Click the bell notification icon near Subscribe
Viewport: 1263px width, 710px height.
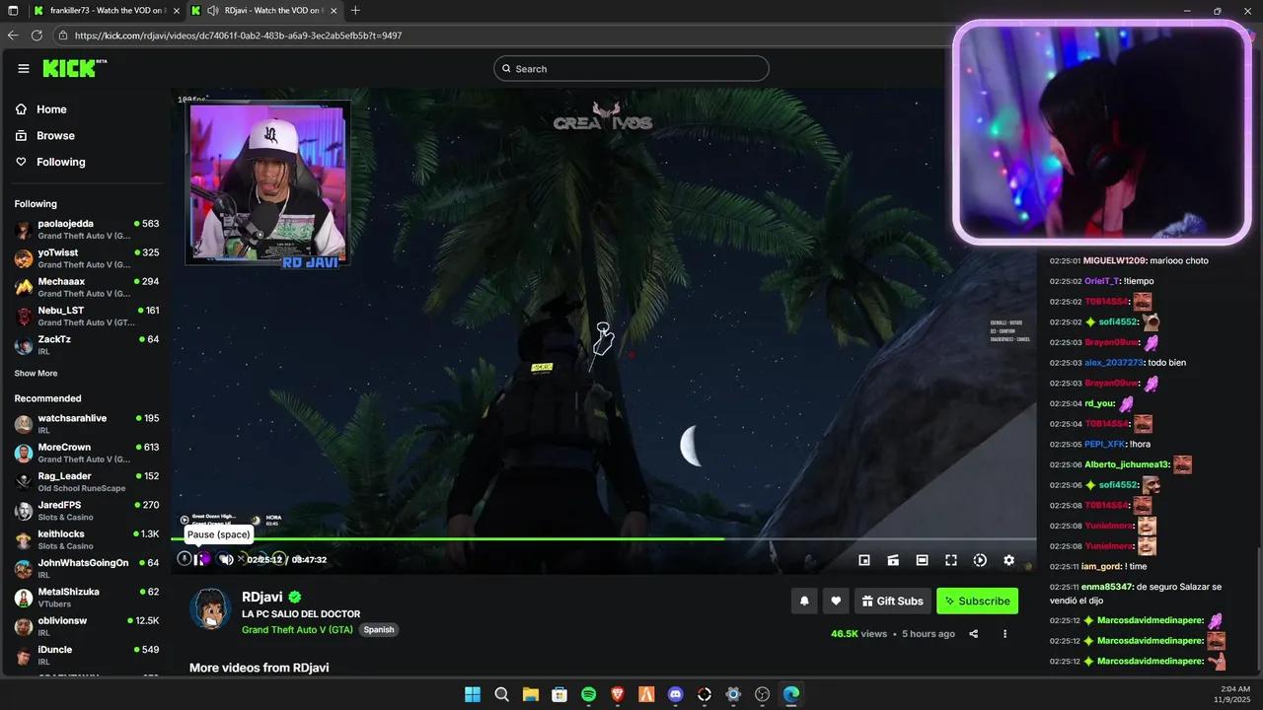pos(803,601)
